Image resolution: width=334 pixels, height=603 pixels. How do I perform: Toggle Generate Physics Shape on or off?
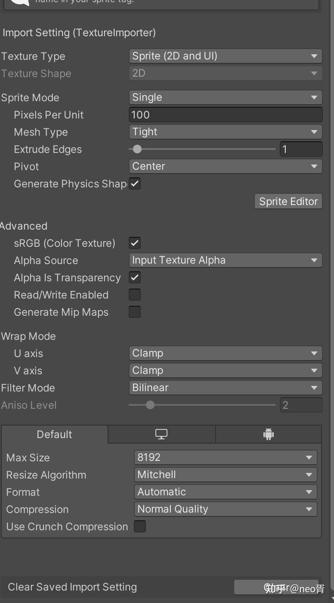click(134, 183)
